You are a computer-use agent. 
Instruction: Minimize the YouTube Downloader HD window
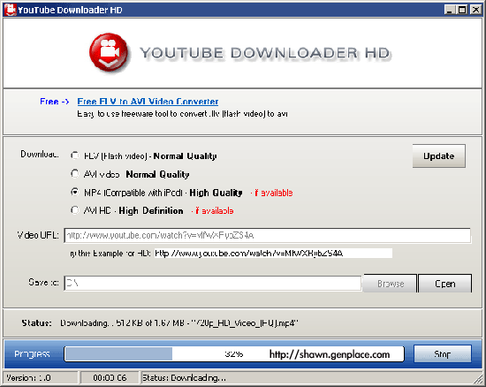click(x=450, y=10)
